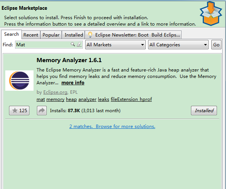
Task: Click the search magnifier icon in Find field
Action: [73, 44]
